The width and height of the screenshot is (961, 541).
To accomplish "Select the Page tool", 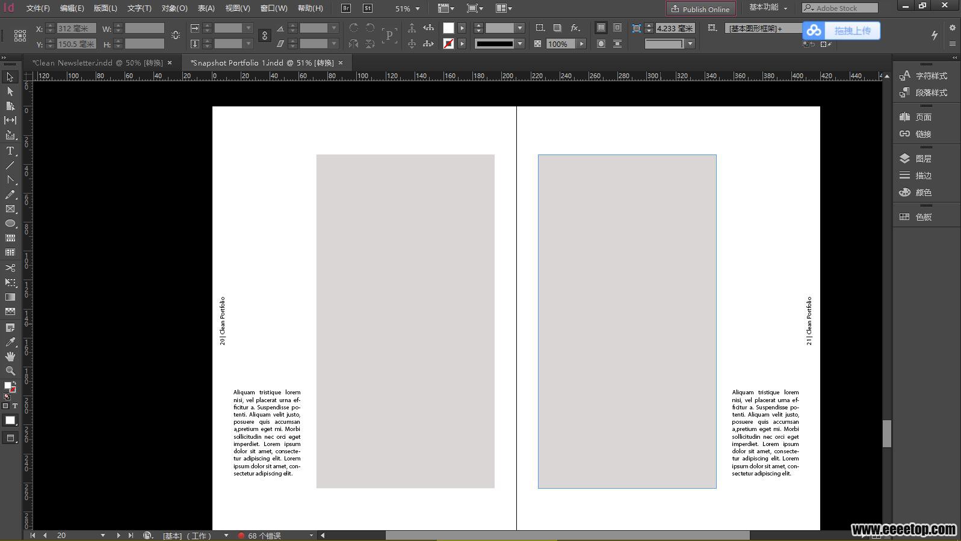I will 10,106.
